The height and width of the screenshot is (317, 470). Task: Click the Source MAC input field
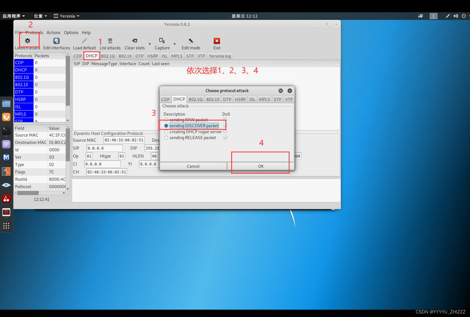(124, 140)
